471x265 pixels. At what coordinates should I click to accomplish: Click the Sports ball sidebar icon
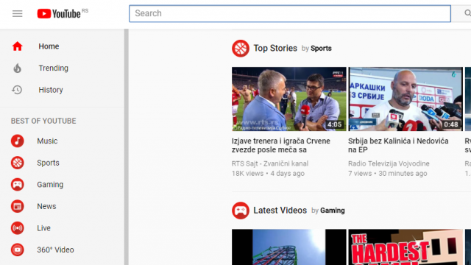click(18, 163)
